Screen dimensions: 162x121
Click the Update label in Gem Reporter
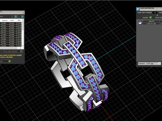pos(145,17)
